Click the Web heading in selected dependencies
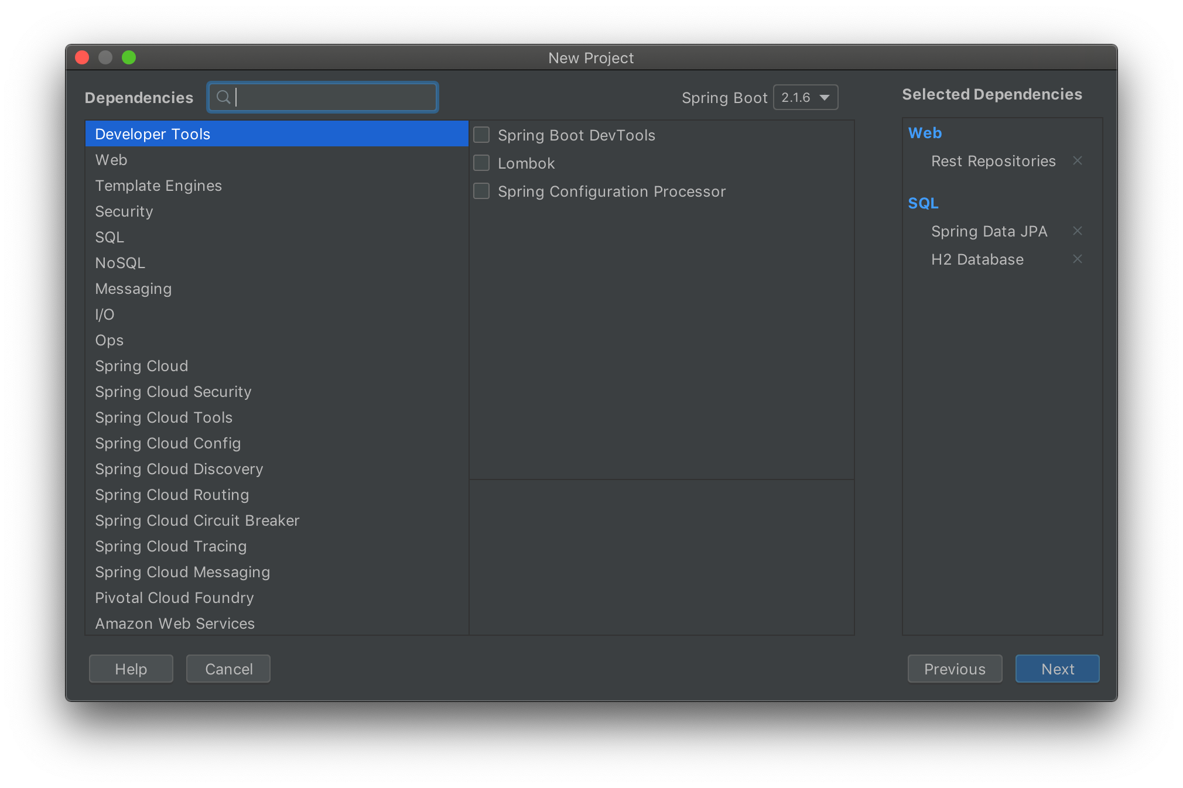The image size is (1183, 788). coord(925,133)
